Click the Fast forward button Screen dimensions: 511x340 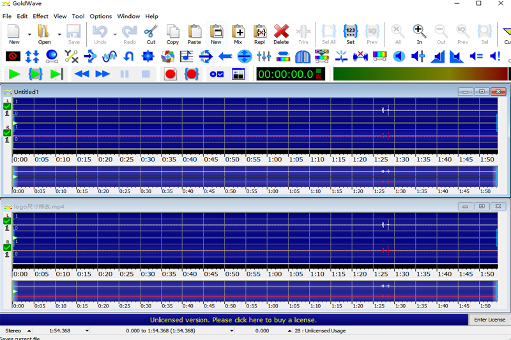pos(103,74)
